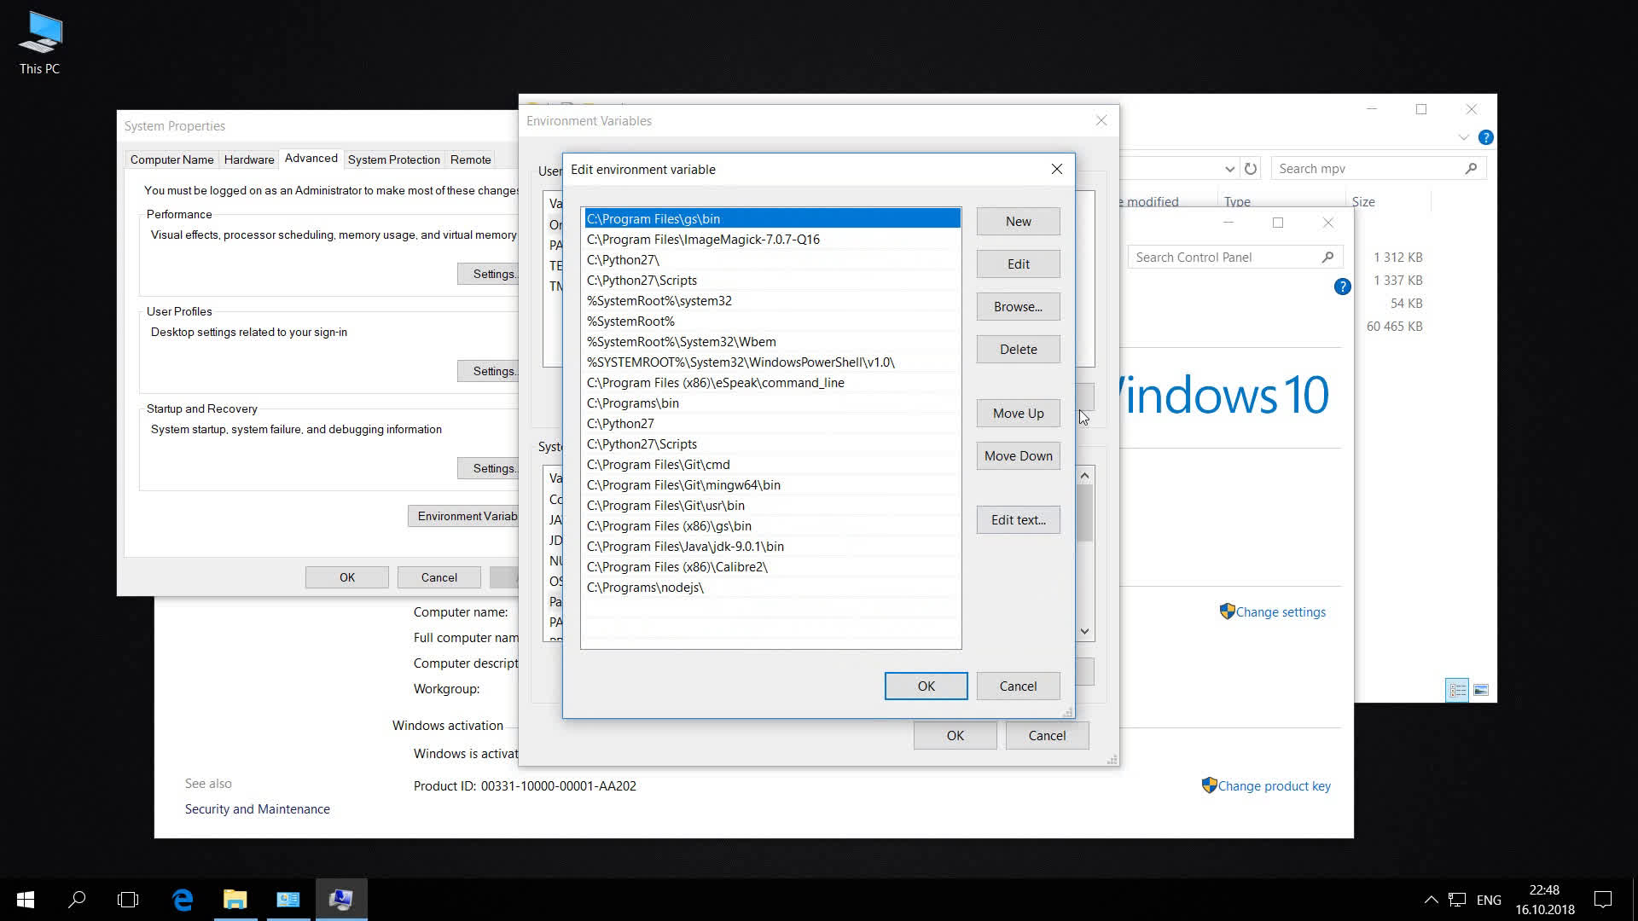Refresh the mpv folder view
Screen dimensions: 1638x921
click(1250, 168)
